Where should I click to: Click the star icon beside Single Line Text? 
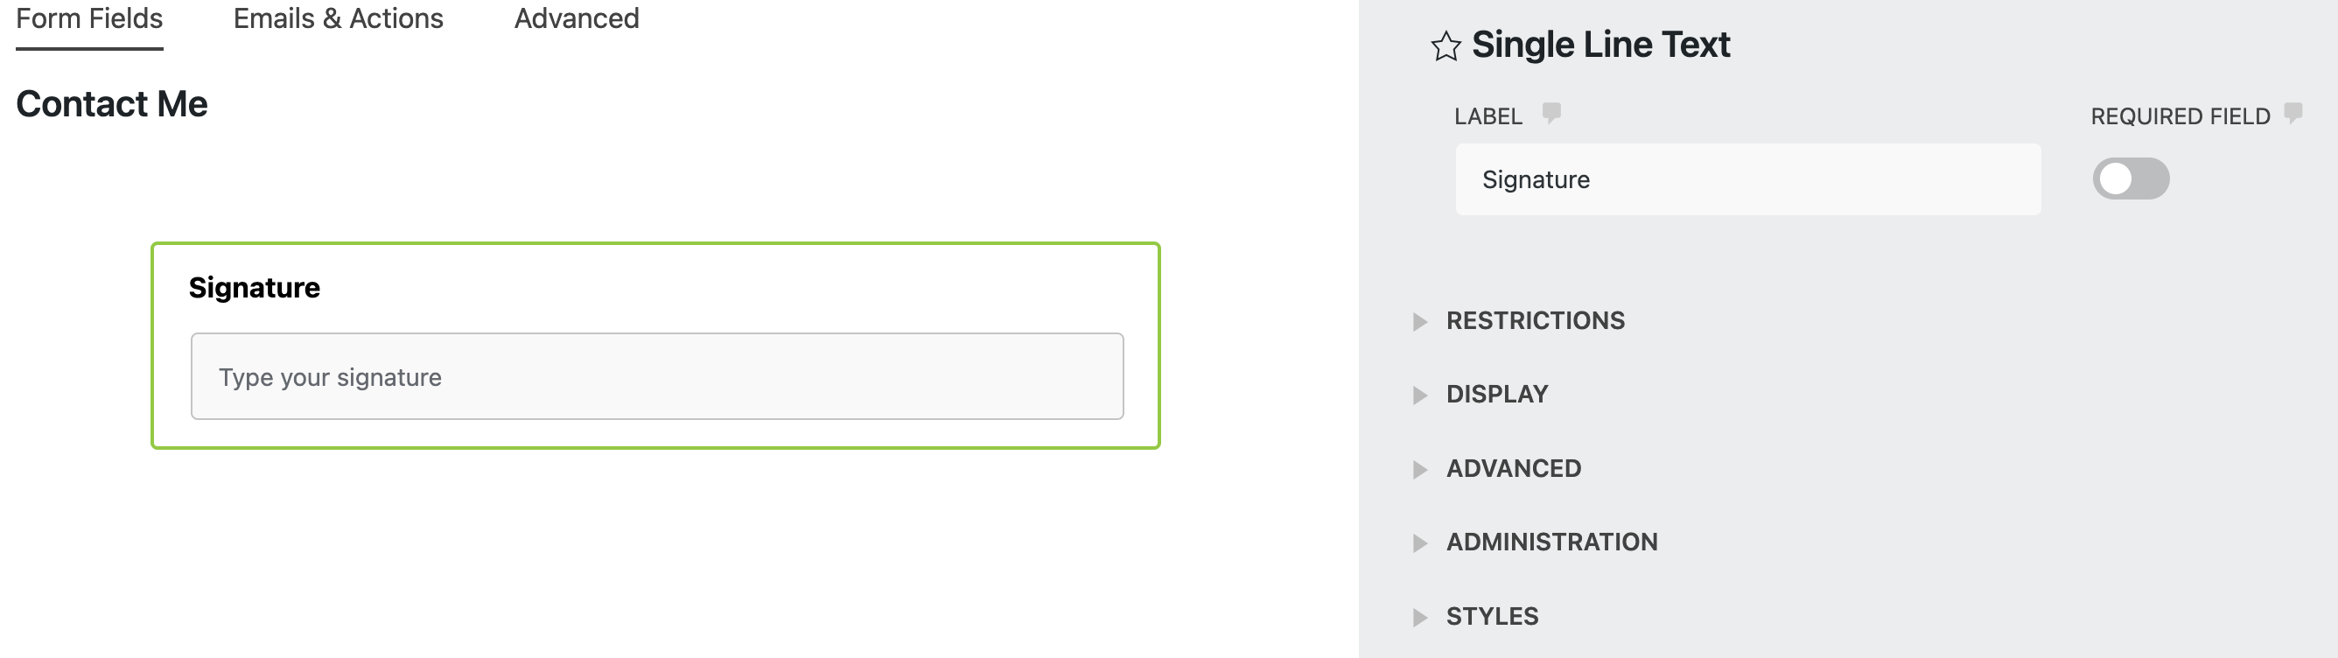[x=1446, y=45]
